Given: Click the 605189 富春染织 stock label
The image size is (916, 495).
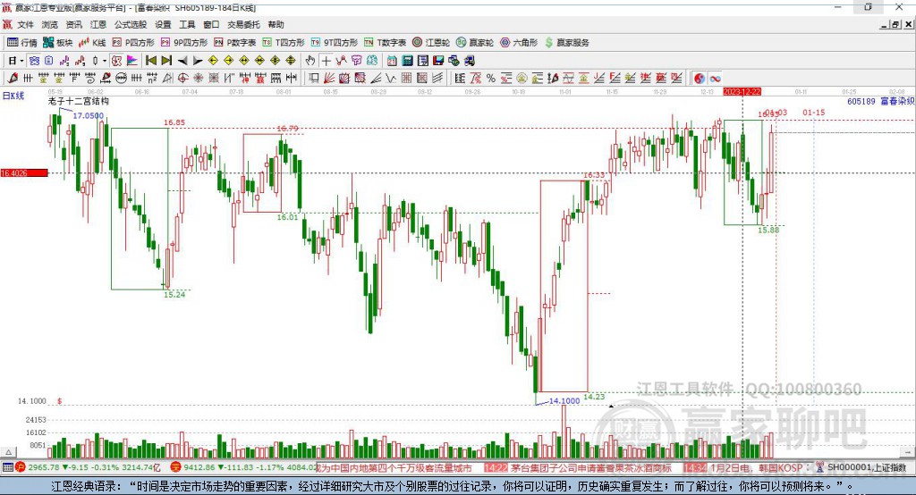Looking at the screenshot, I should pos(880,102).
